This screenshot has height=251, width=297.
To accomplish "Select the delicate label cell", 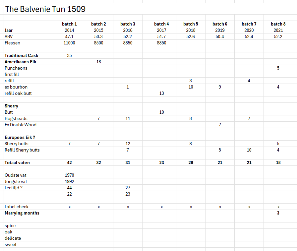I will (x=13, y=238).
